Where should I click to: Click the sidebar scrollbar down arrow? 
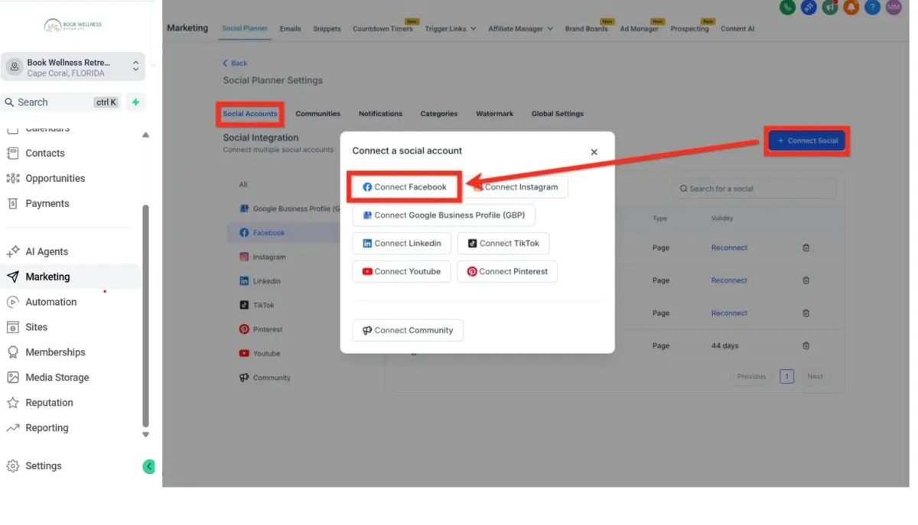(x=145, y=435)
